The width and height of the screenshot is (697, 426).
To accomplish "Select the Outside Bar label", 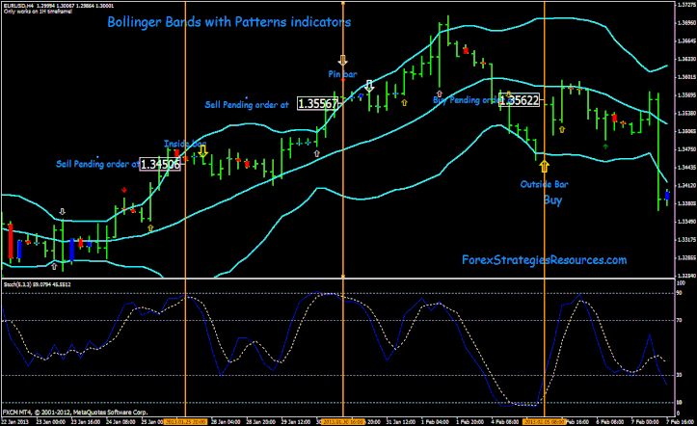I will [x=544, y=184].
